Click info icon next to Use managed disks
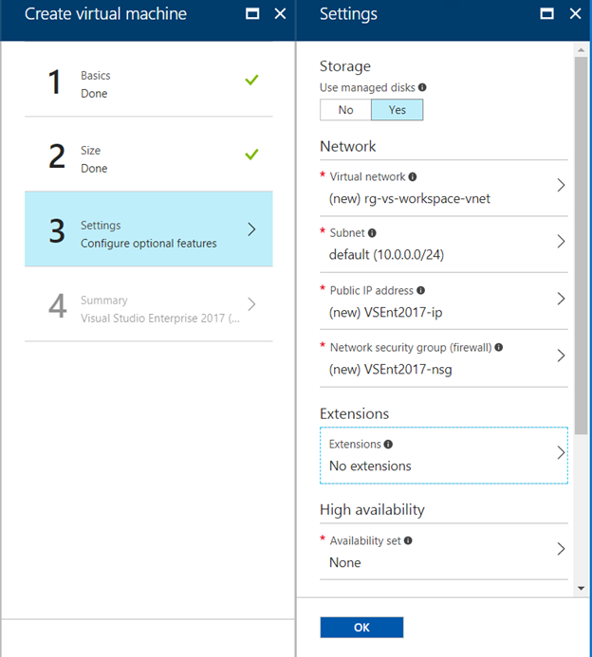The width and height of the screenshot is (592, 657). [422, 87]
